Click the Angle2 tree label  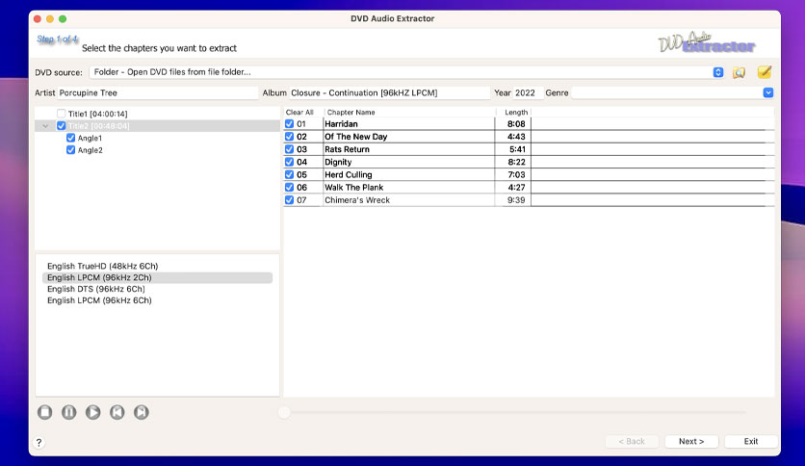click(x=90, y=150)
